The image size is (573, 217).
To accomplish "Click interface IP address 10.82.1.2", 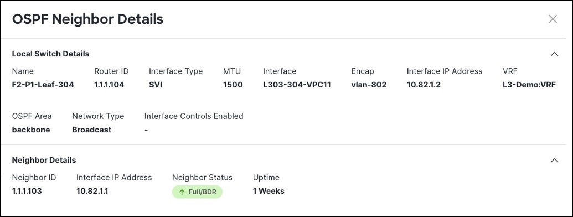I will click(424, 85).
